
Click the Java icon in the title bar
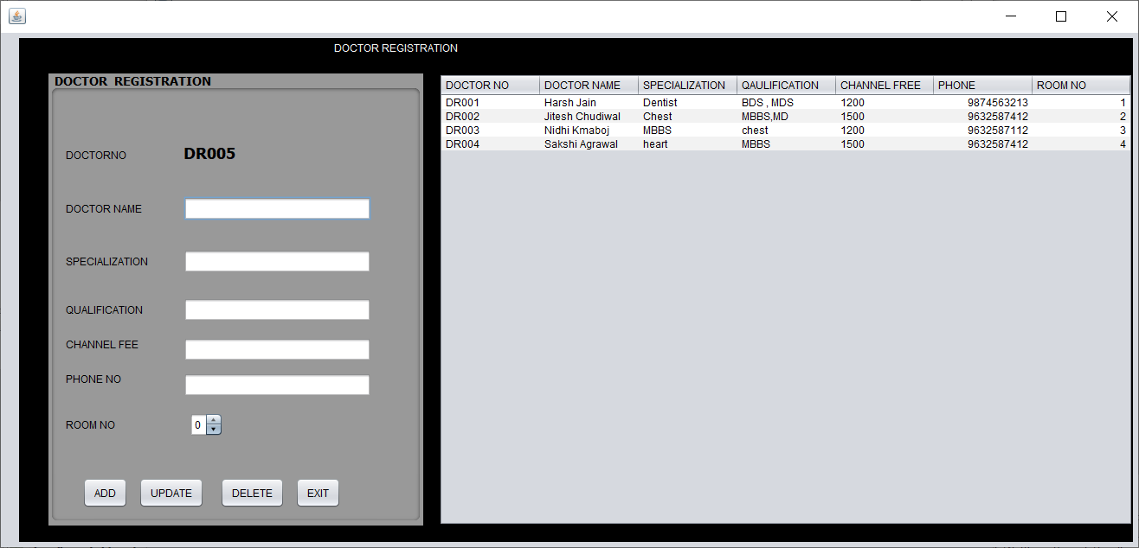click(17, 16)
